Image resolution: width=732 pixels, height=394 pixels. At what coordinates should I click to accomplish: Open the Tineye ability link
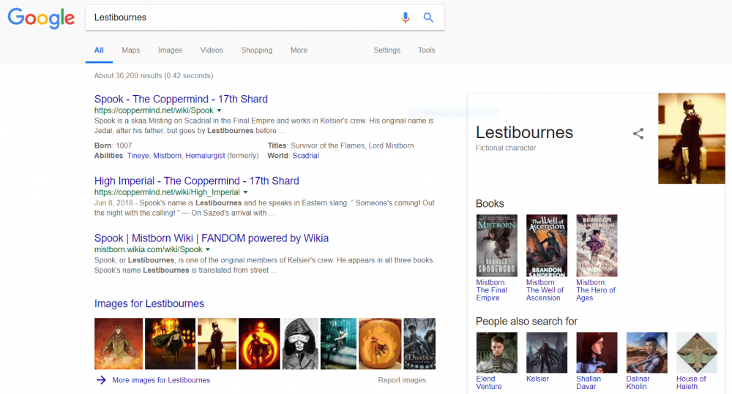(138, 156)
